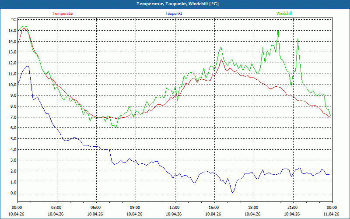Click the blue Taupunkt peak near 01:00
Image resolution: width=350 pixels, height=219 pixels.
(x=28, y=66)
